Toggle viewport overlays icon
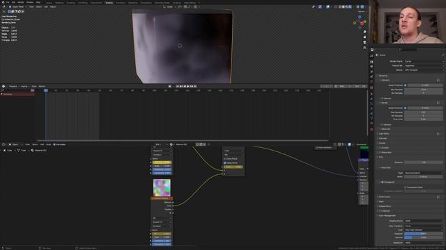The height and width of the screenshot is (250, 446). click(x=328, y=7)
